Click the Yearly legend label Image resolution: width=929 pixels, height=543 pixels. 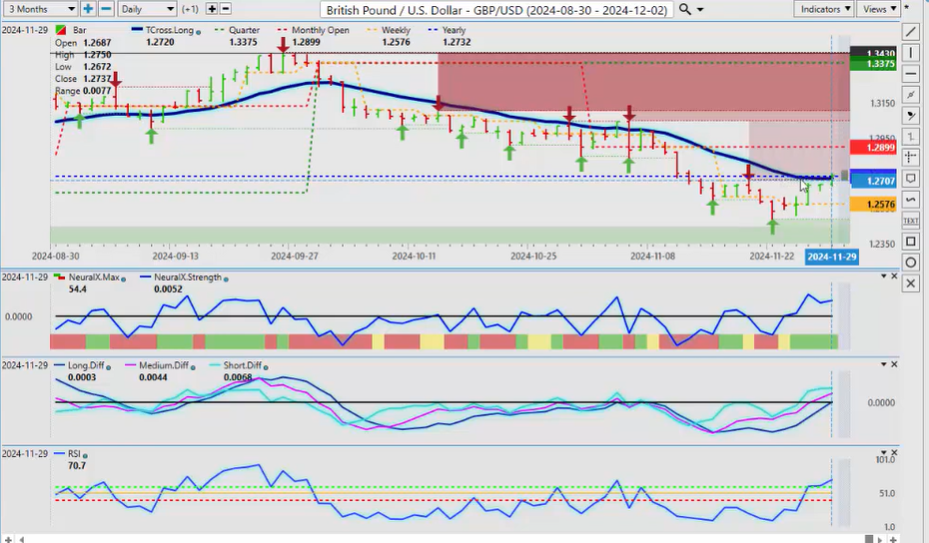[x=454, y=30]
